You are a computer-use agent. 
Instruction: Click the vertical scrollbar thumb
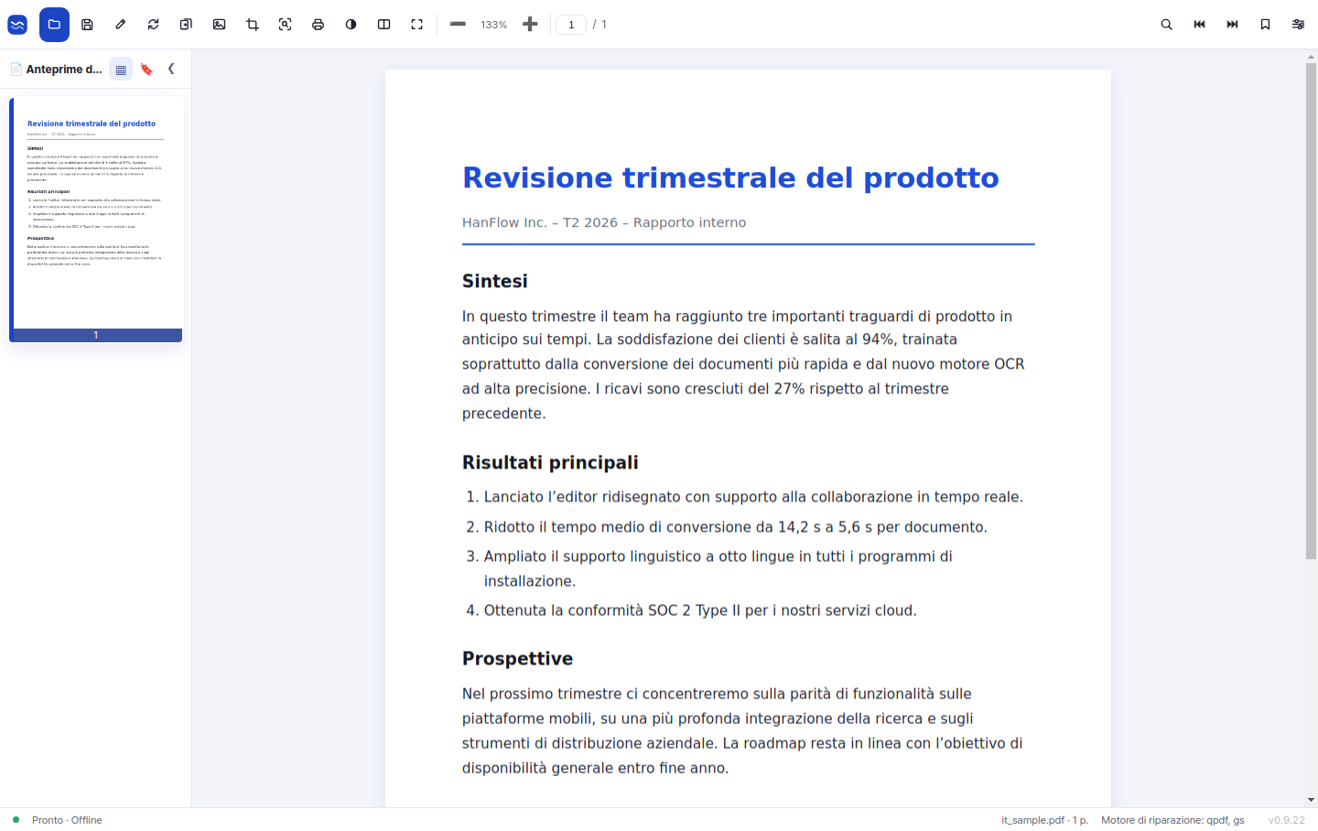point(1311,311)
